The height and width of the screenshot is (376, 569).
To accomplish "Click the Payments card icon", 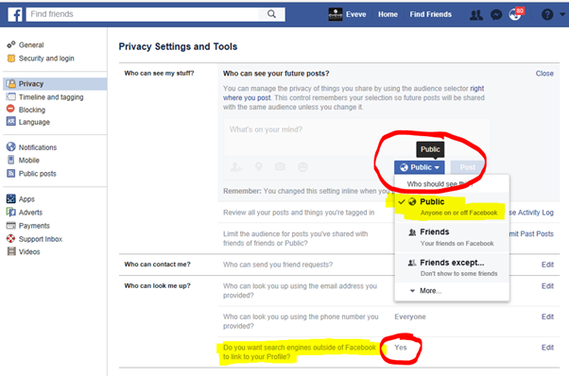I will [x=11, y=226].
